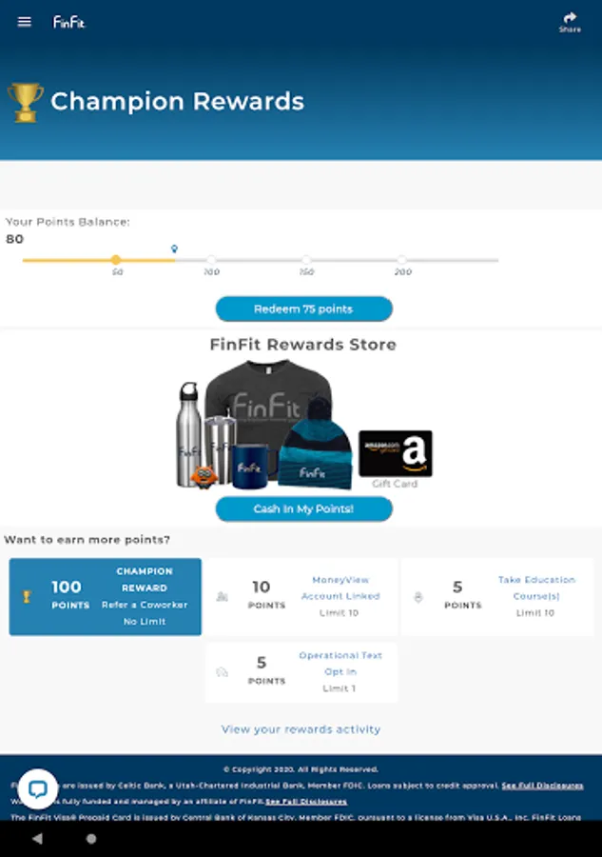Open the chat support bubble
Viewport: 602px width, 857px height.
[x=38, y=788]
